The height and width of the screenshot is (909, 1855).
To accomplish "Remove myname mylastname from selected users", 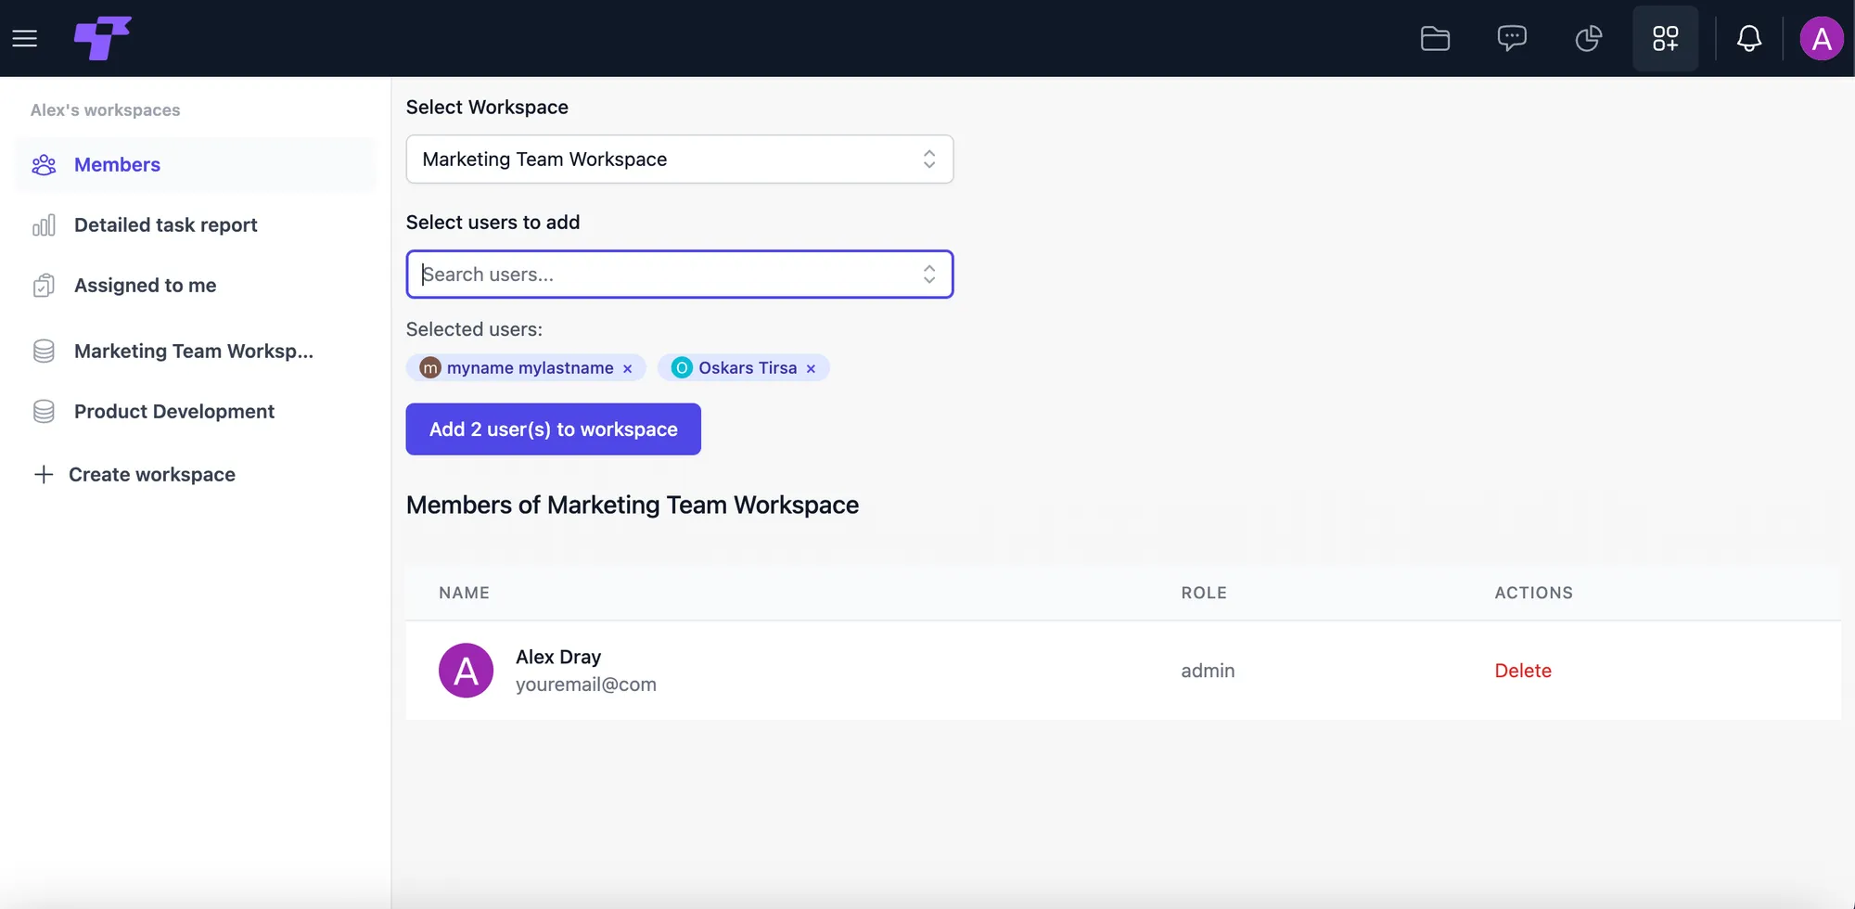I will 628,369.
